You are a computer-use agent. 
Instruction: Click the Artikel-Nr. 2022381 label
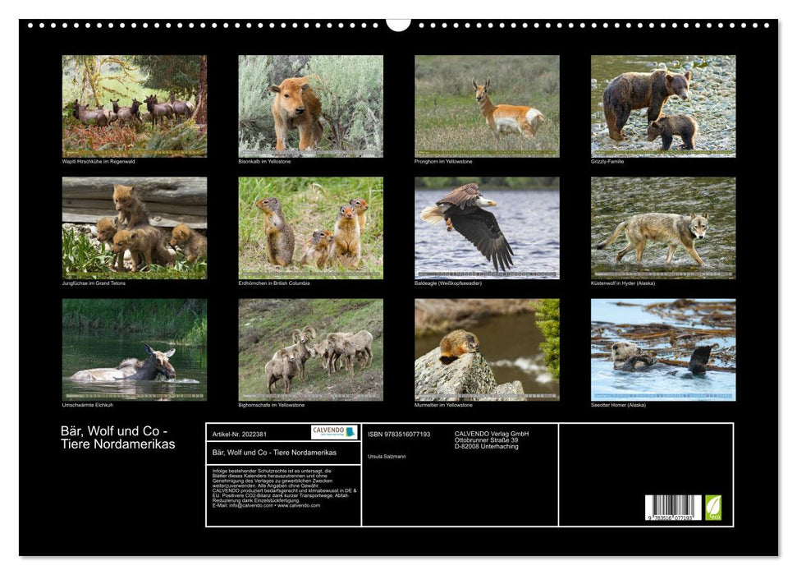click(x=240, y=435)
